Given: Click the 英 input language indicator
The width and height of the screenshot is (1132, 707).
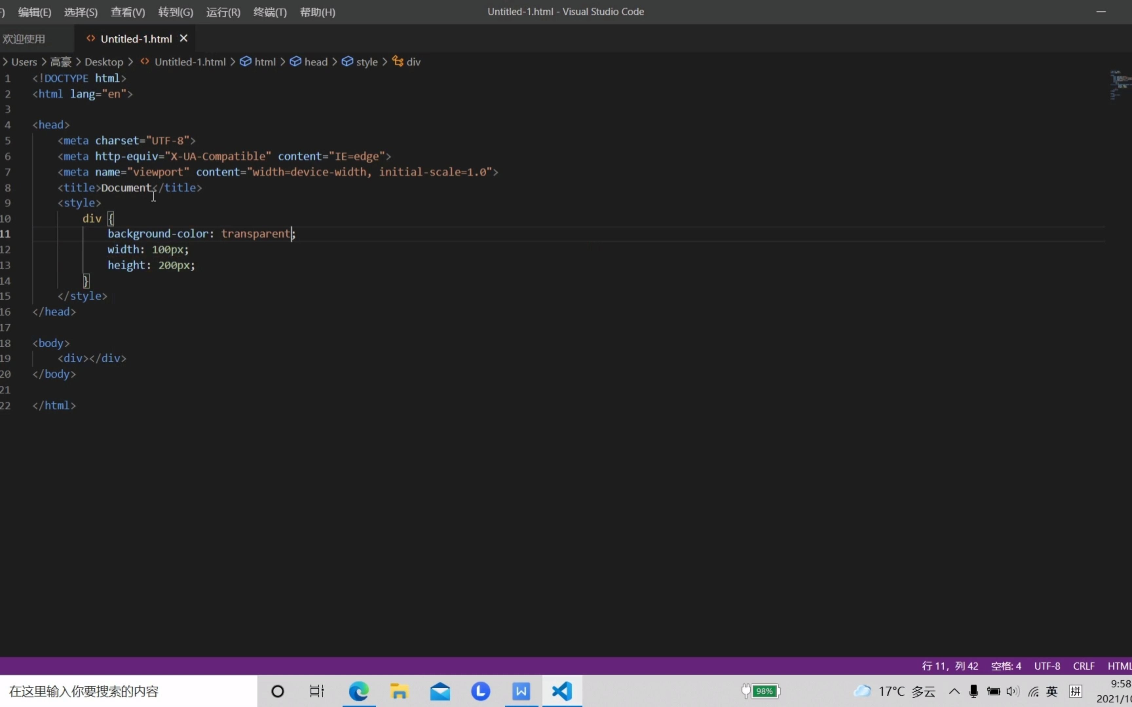Looking at the screenshot, I should point(1052,691).
